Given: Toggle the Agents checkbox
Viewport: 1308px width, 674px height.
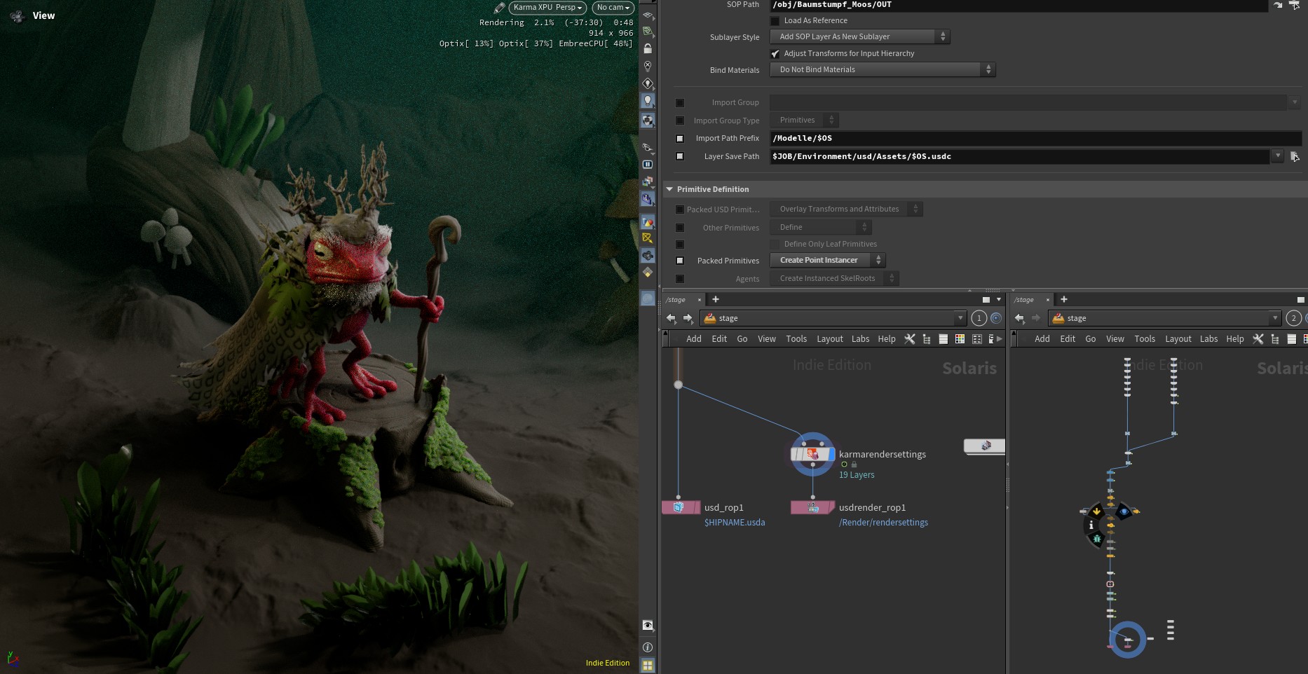Looking at the screenshot, I should coord(679,279).
